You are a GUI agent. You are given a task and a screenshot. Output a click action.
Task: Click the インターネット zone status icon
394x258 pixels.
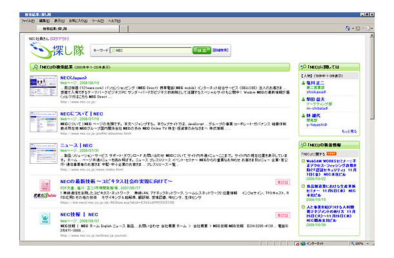click(x=304, y=243)
